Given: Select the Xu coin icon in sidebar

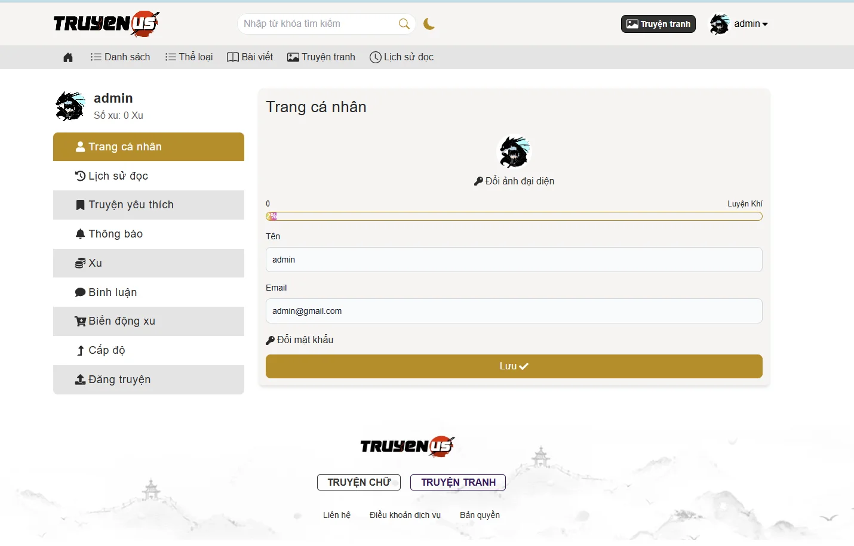Looking at the screenshot, I should coord(81,263).
